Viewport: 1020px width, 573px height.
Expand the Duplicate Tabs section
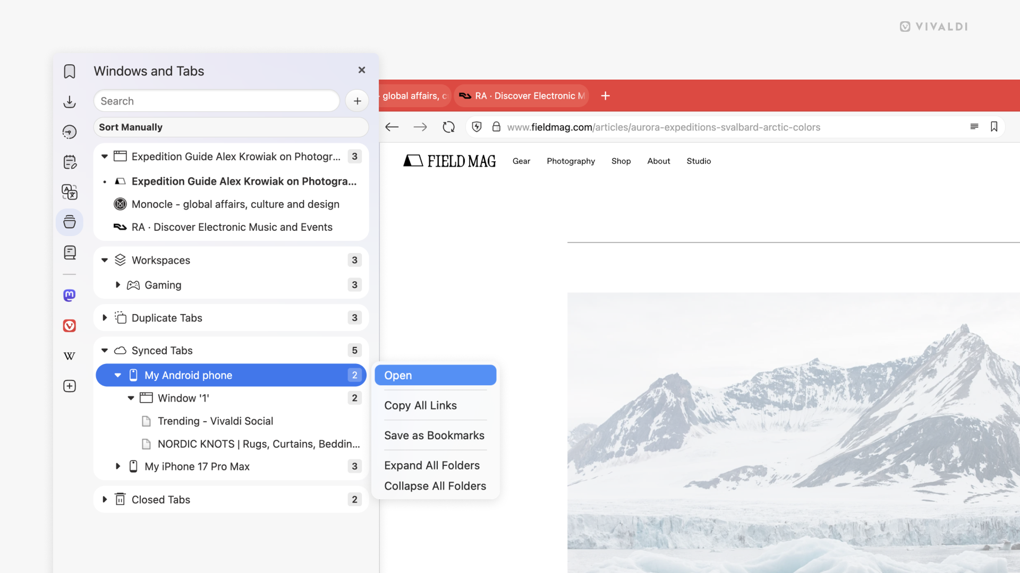point(105,317)
